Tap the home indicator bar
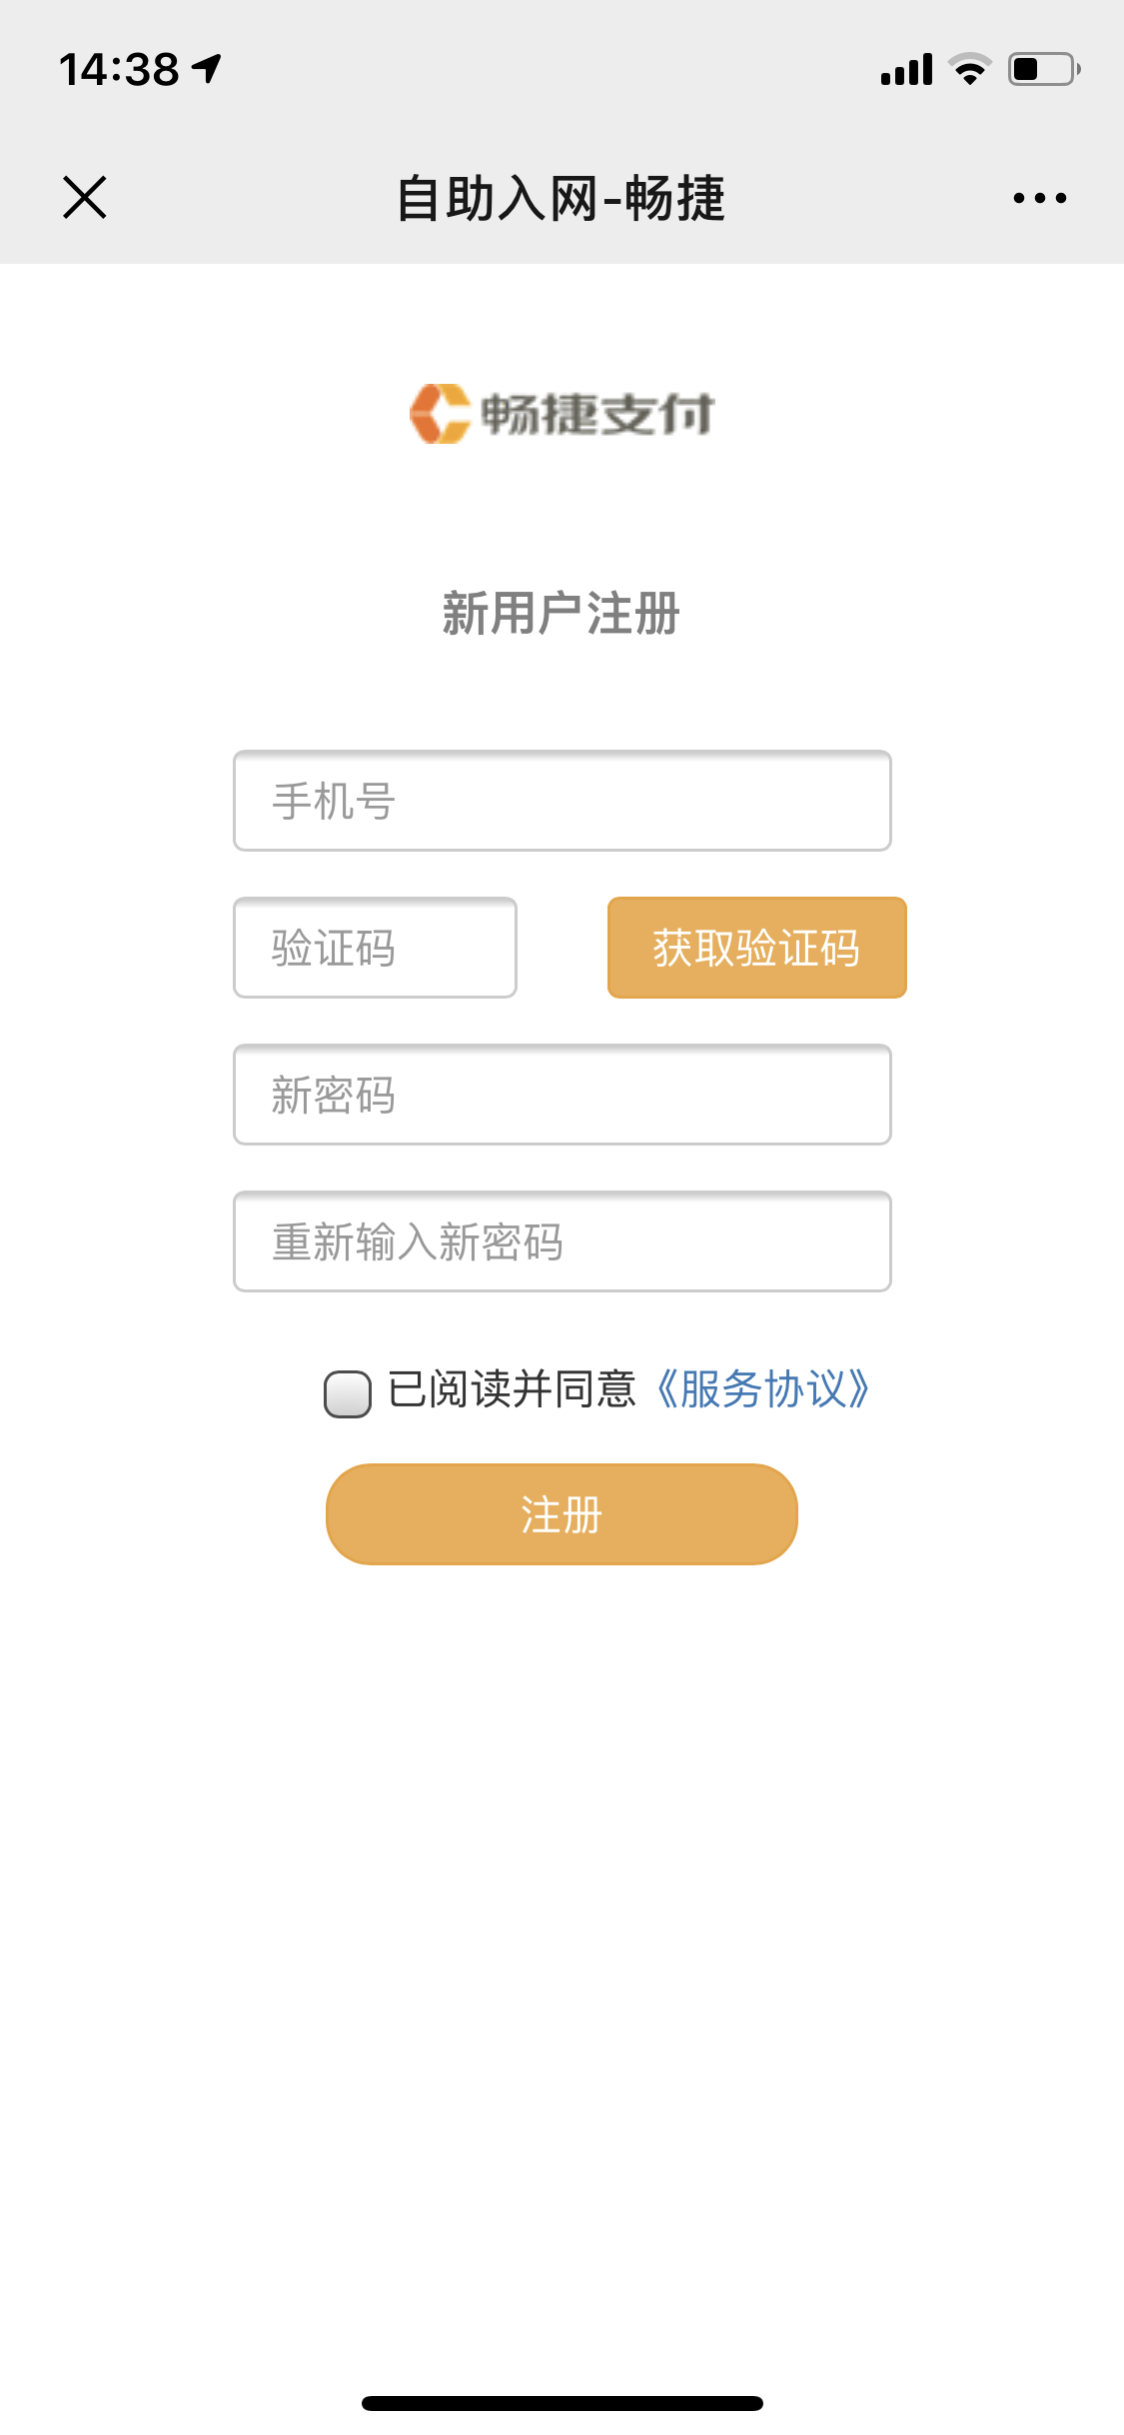The width and height of the screenshot is (1124, 2435). (562, 2403)
